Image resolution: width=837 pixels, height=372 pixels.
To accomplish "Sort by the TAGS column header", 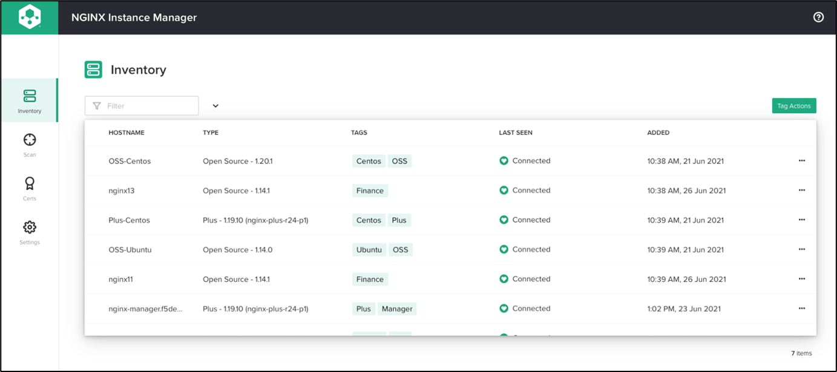I will [359, 132].
